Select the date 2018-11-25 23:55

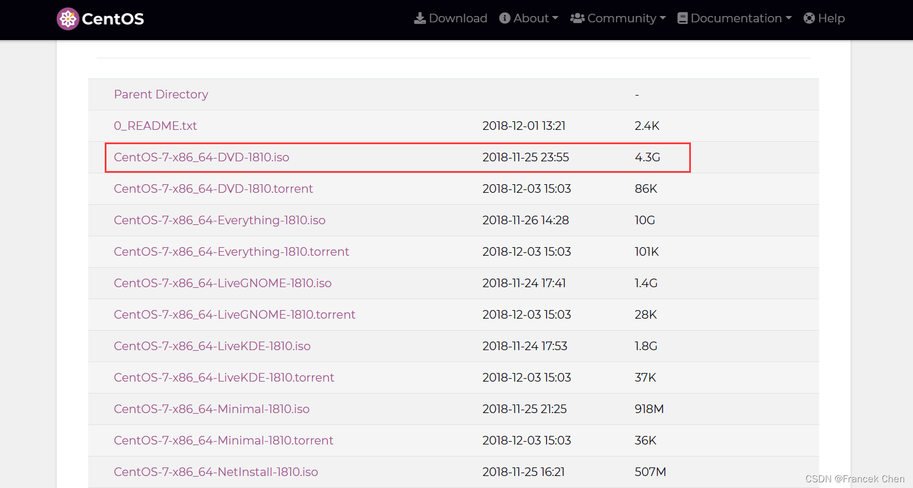click(525, 157)
